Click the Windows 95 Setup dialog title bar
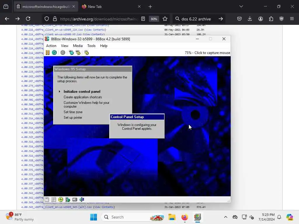299x224 pixels. (93, 69)
